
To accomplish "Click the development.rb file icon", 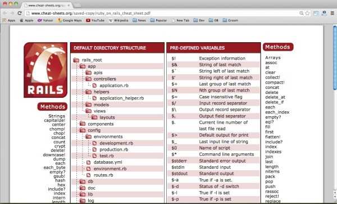I will [x=94, y=143].
